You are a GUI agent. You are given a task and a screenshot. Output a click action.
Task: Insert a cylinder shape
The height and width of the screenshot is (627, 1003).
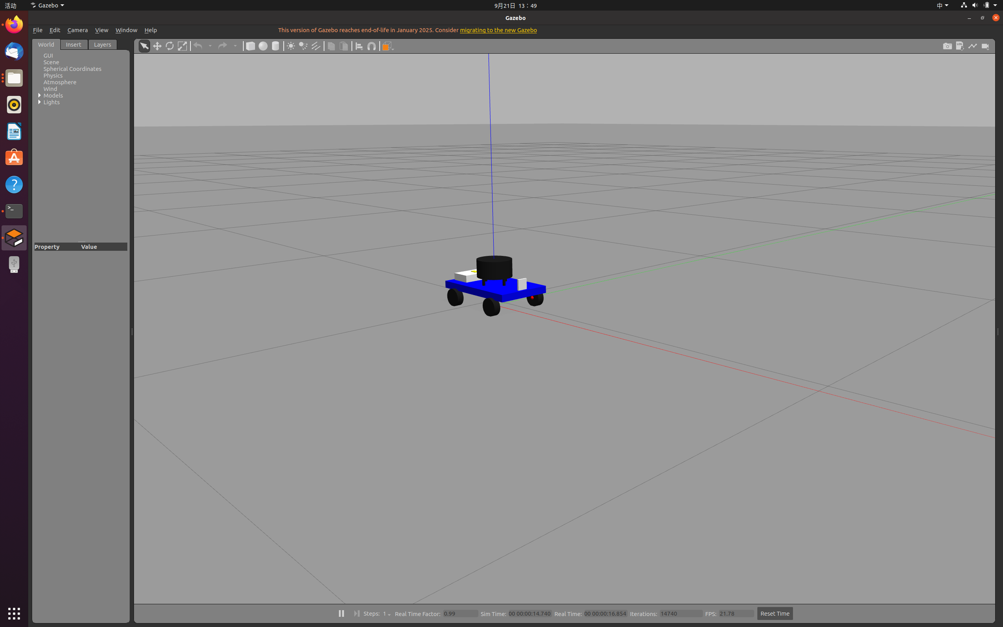pos(275,46)
